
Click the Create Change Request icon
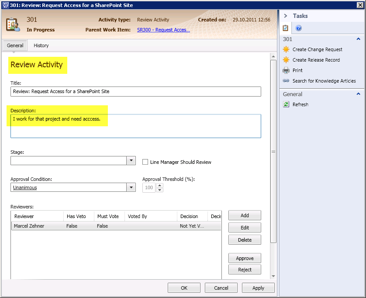(x=286, y=49)
